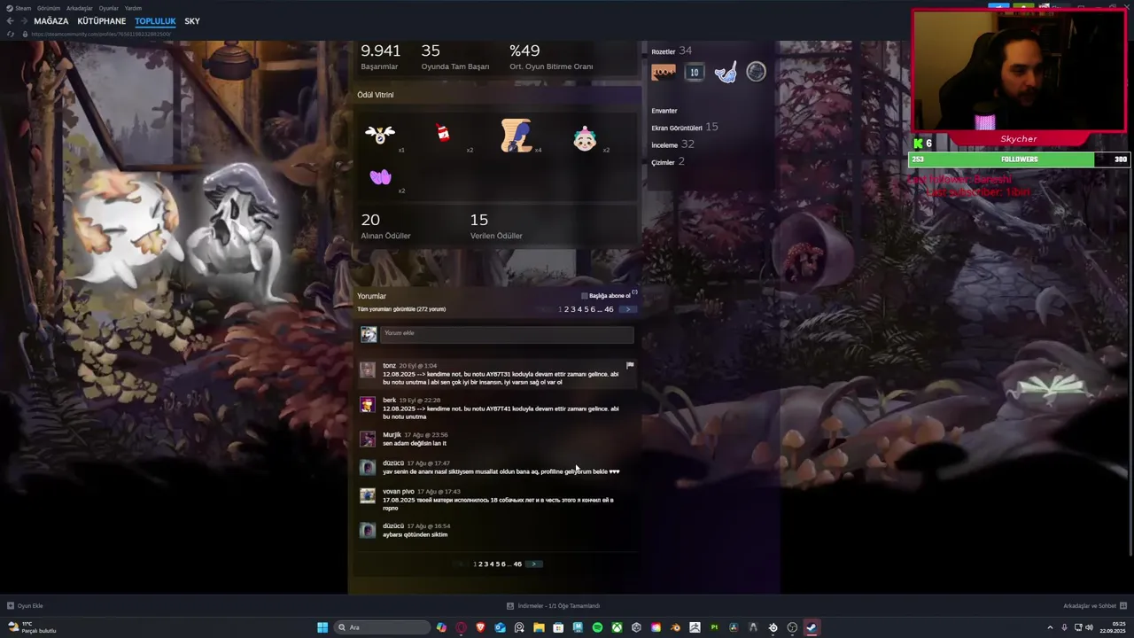1134x638 pixels.
Task: Open the Xbox app from the taskbar
Action: (617, 627)
